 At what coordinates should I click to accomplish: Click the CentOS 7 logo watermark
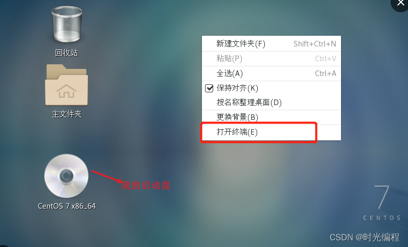382,203
